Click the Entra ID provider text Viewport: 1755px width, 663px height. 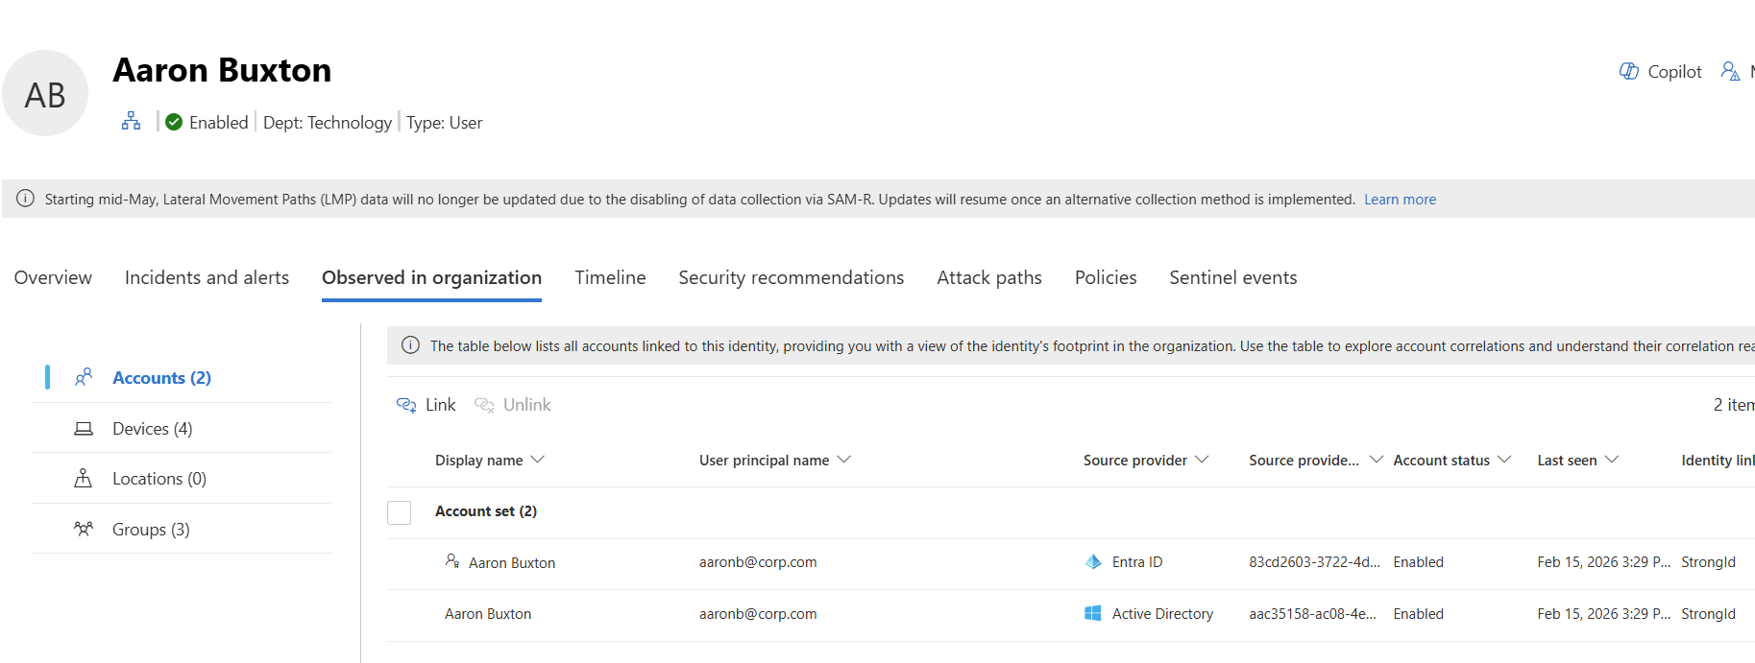1137,562
